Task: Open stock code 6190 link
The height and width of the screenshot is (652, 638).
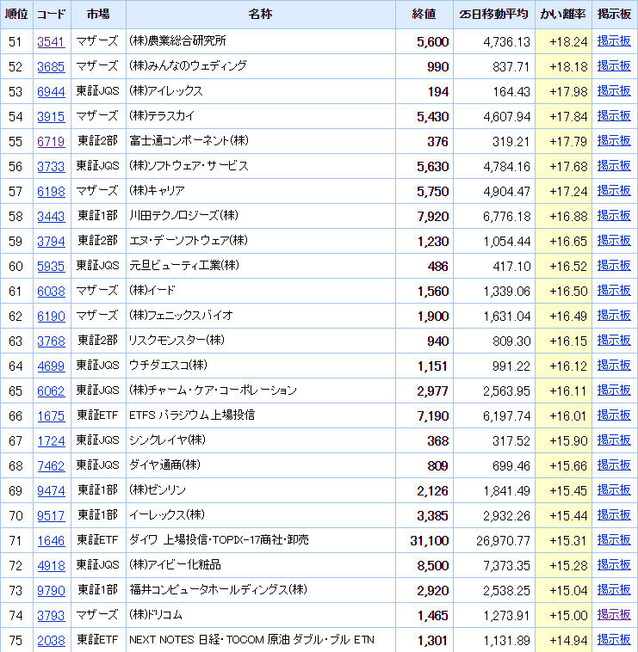Action: click(x=51, y=317)
